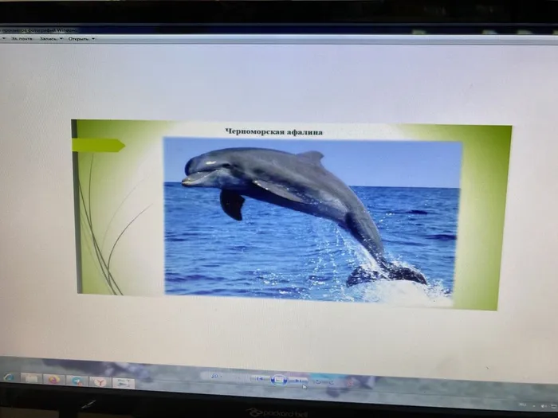Open the second taskbar browser icon

click(x=54, y=380)
